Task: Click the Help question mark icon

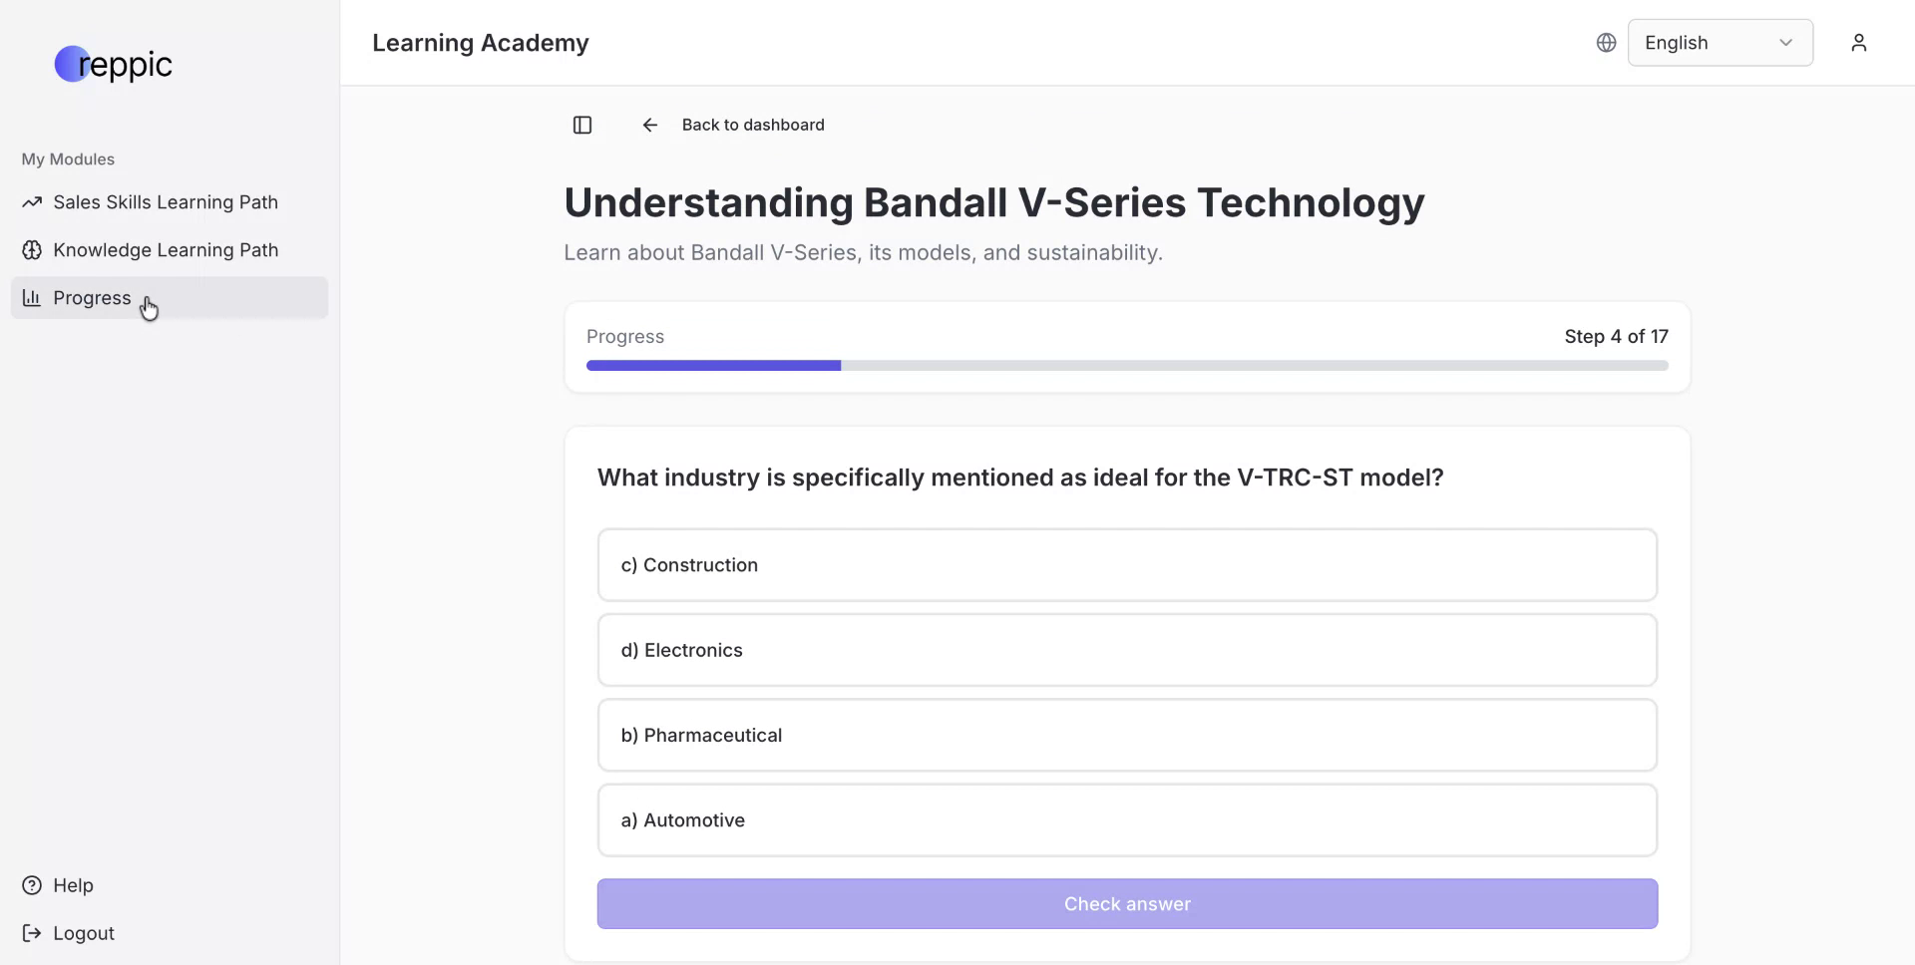Action: tap(32, 885)
